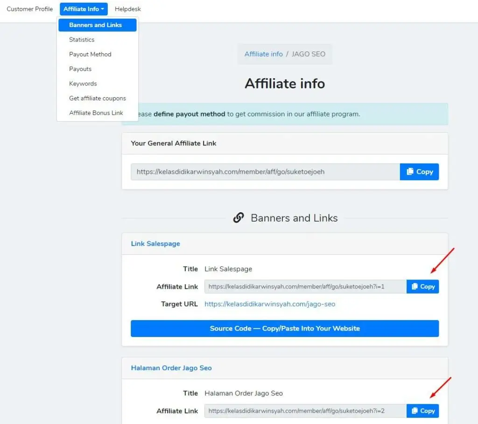Copy the Link Salespage affiliate link
Viewport: 478px width, 424px height.
coord(423,287)
